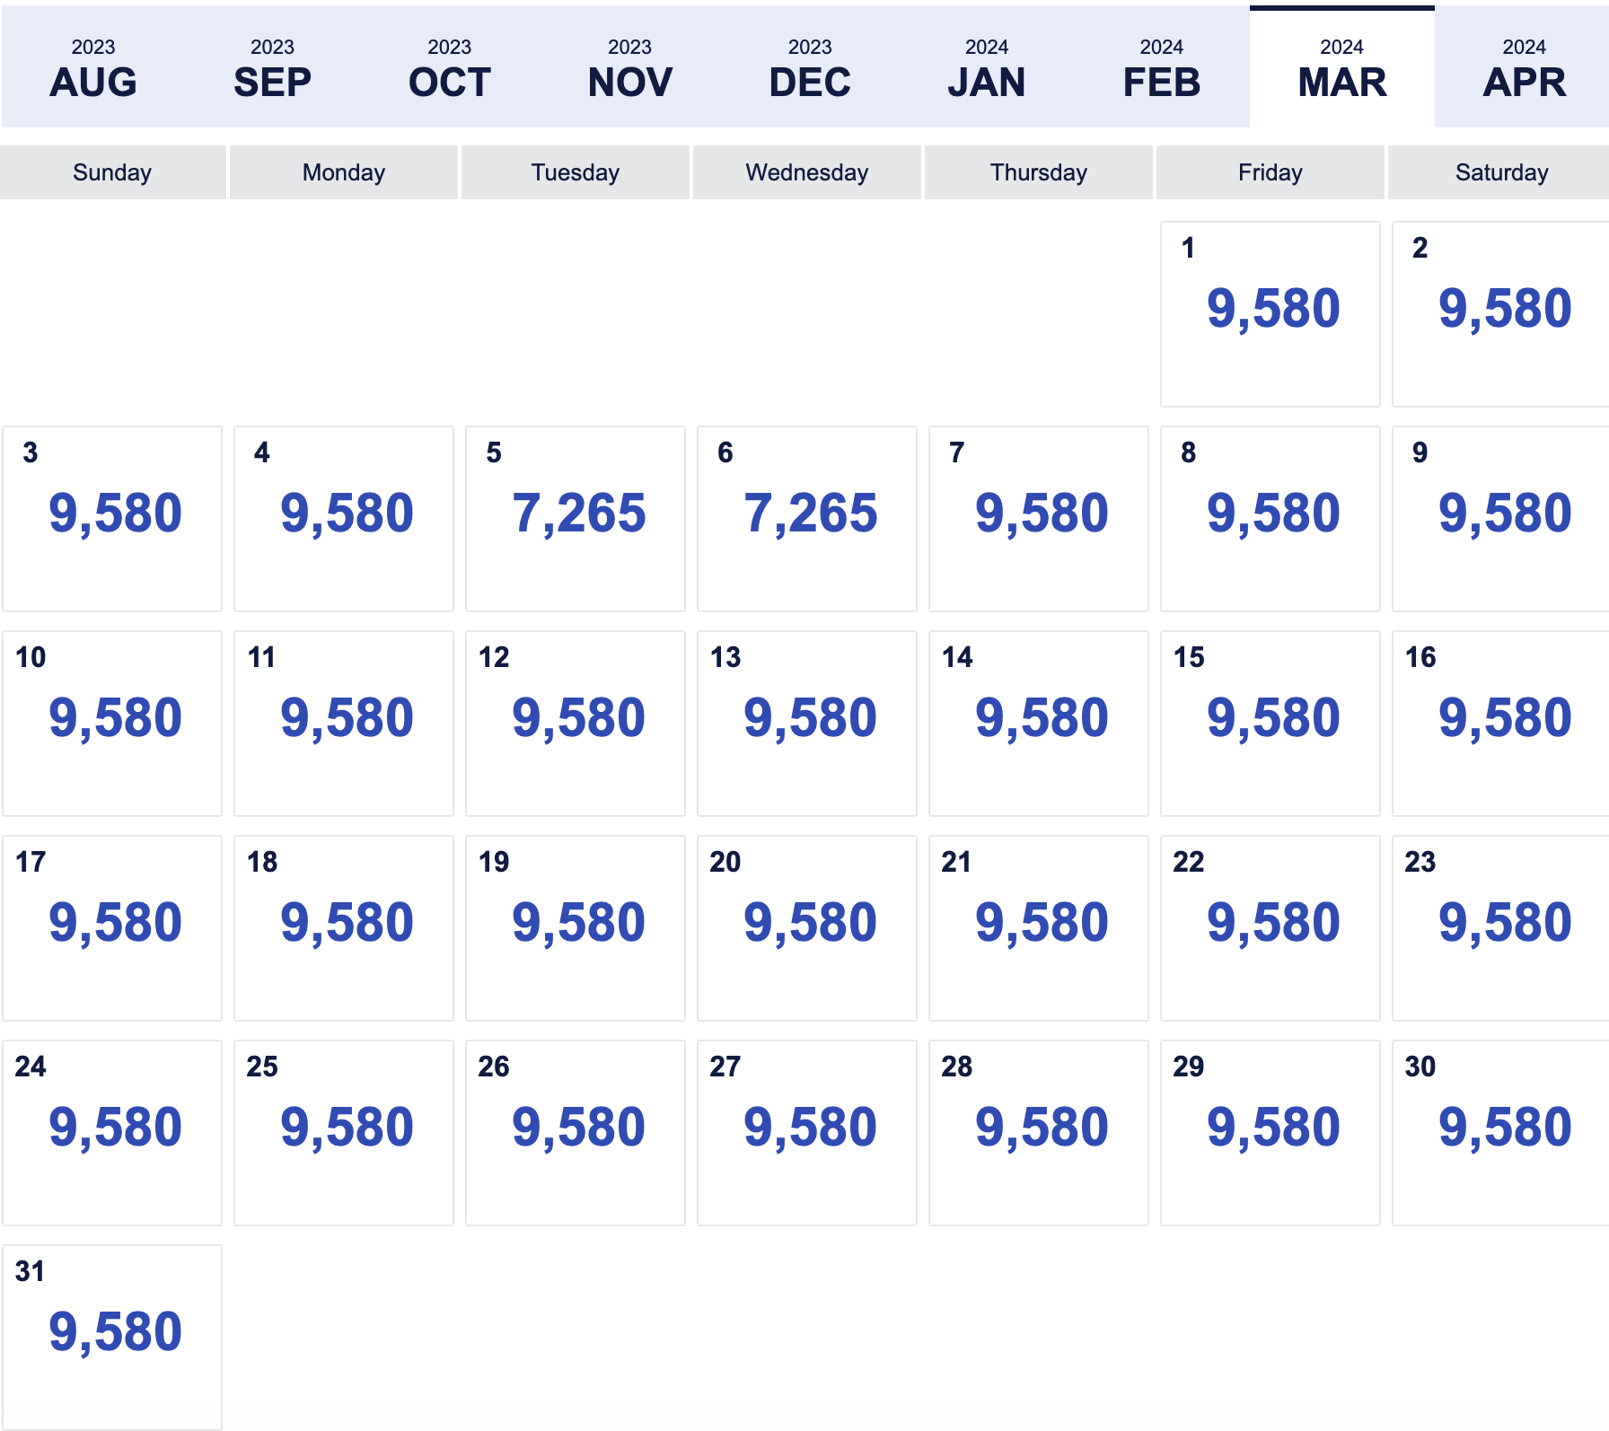The height and width of the screenshot is (1431, 1609).
Task: Select March 16 Saturday cell
Action: point(1500,724)
